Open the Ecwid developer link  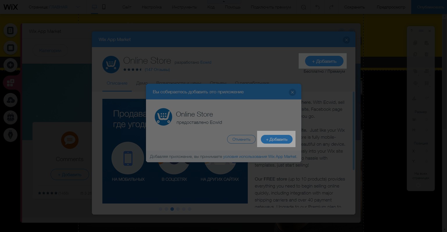[x=206, y=62]
